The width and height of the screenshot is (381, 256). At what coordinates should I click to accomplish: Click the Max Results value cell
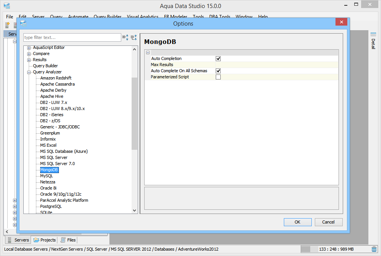click(277, 65)
